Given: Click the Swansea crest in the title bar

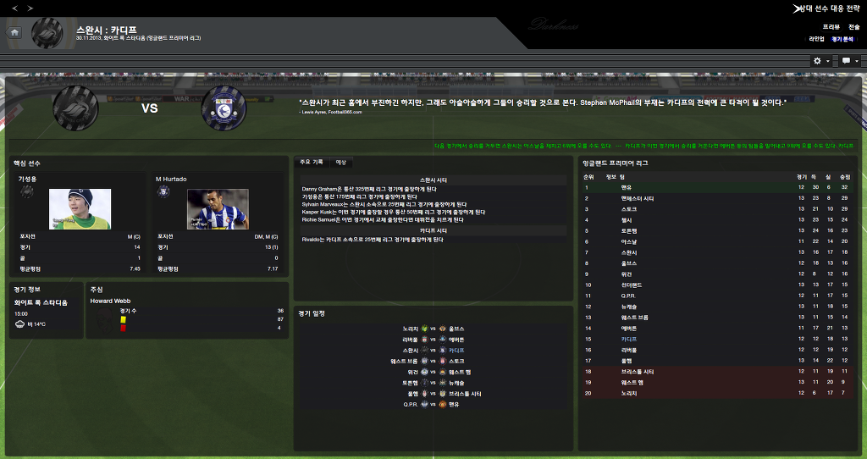Looking at the screenshot, I should coord(47,33).
